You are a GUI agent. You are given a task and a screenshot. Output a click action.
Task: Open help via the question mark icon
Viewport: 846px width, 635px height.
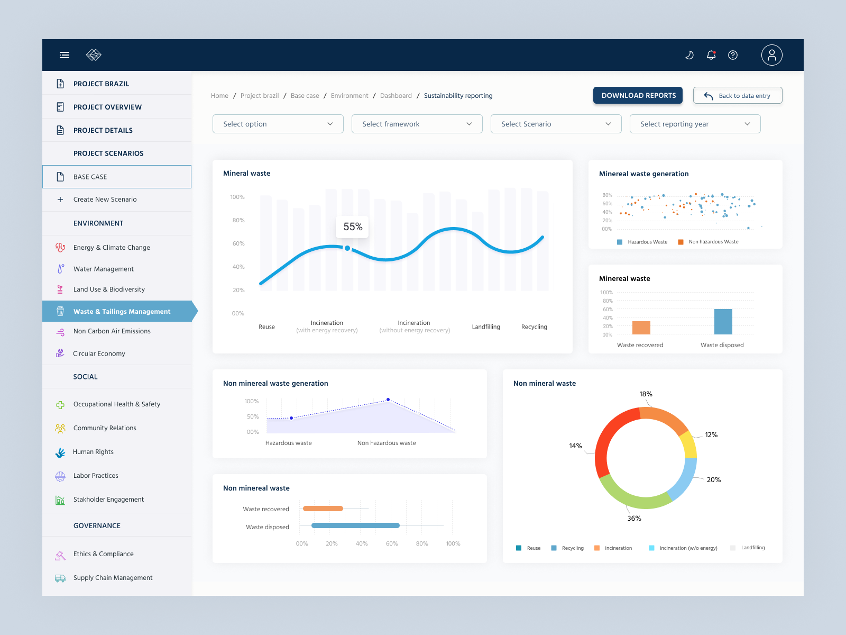pyautogui.click(x=733, y=55)
